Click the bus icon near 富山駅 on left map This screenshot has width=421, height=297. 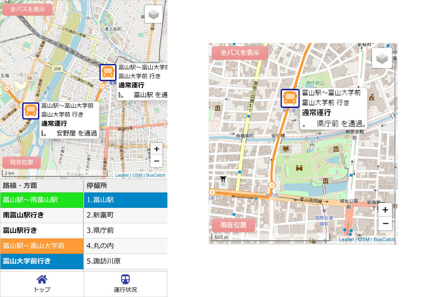click(107, 72)
